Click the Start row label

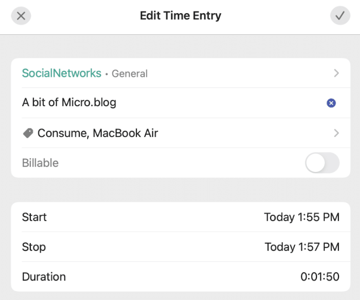pyautogui.click(x=34, y=217)
